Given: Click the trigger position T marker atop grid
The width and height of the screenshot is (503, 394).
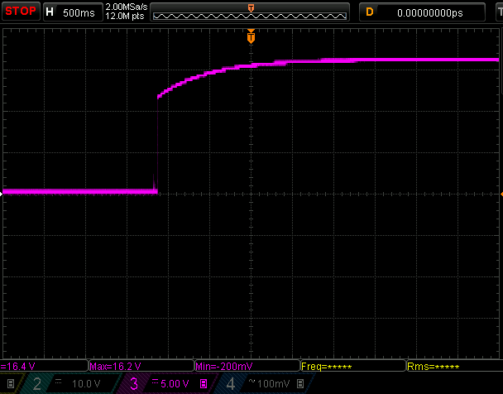Looking at the screenshot, I should pyautogui.click(x=251, y=36).
